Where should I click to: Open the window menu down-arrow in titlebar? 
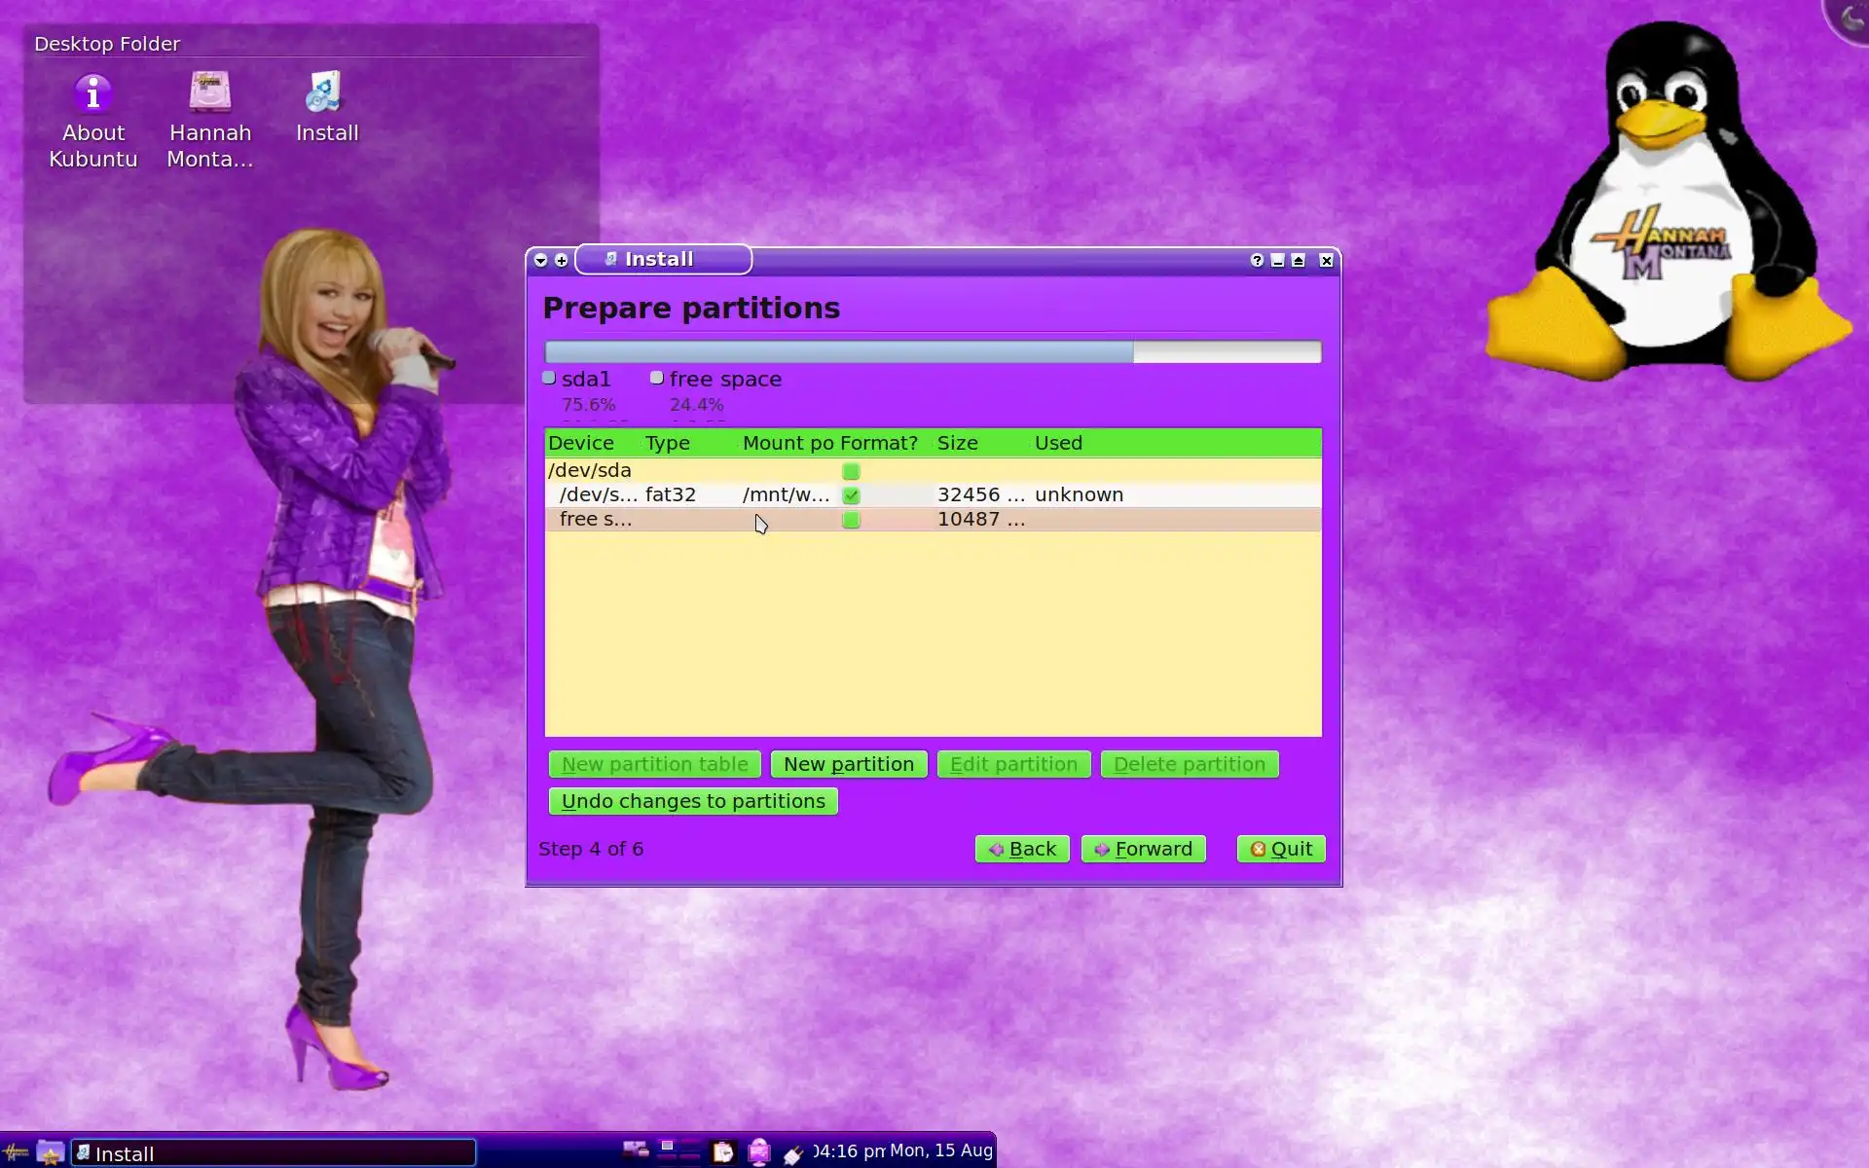coord(541,260)
